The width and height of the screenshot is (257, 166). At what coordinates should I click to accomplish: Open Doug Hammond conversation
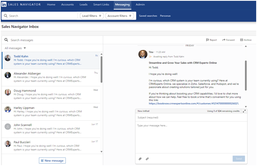tap(51, 95)
